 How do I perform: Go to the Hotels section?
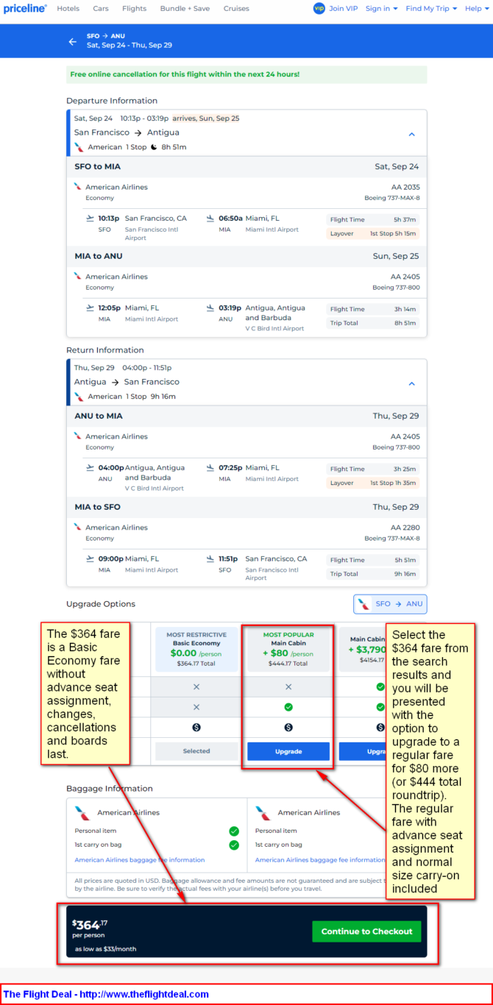click(x=68, y=9)
